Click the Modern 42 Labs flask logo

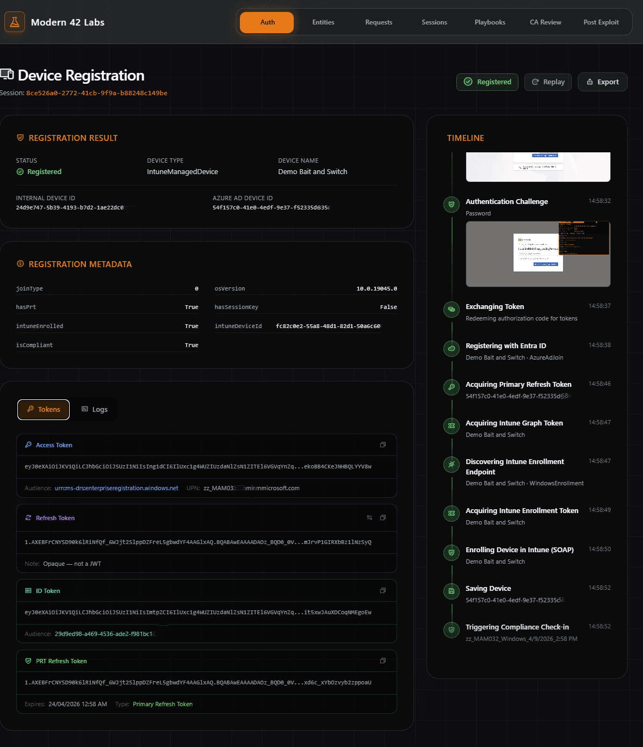click(x=15, y=22)
